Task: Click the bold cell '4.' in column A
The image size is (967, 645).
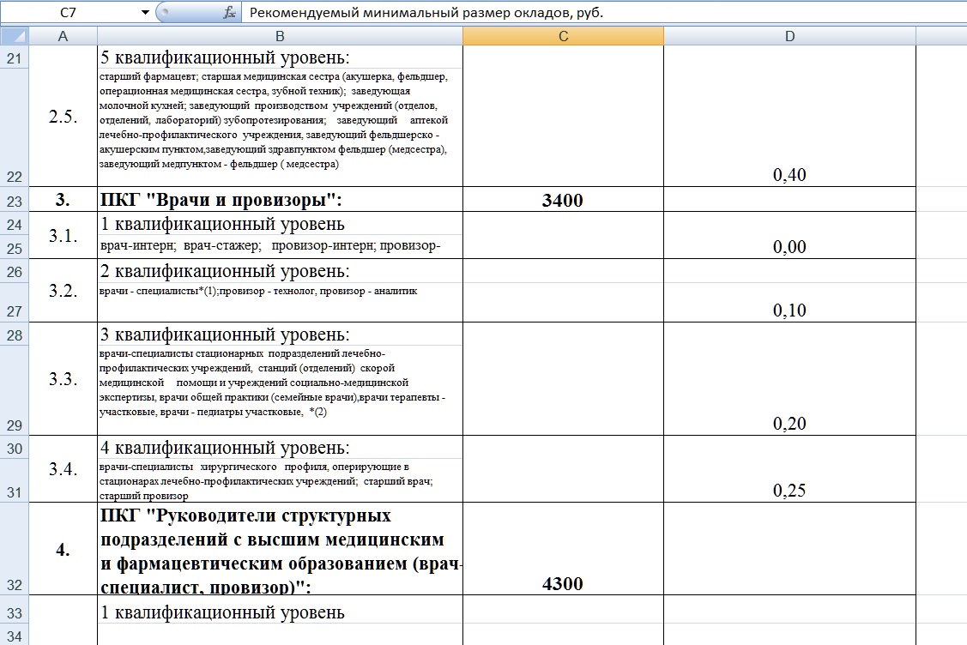Action: pos(63,548)
